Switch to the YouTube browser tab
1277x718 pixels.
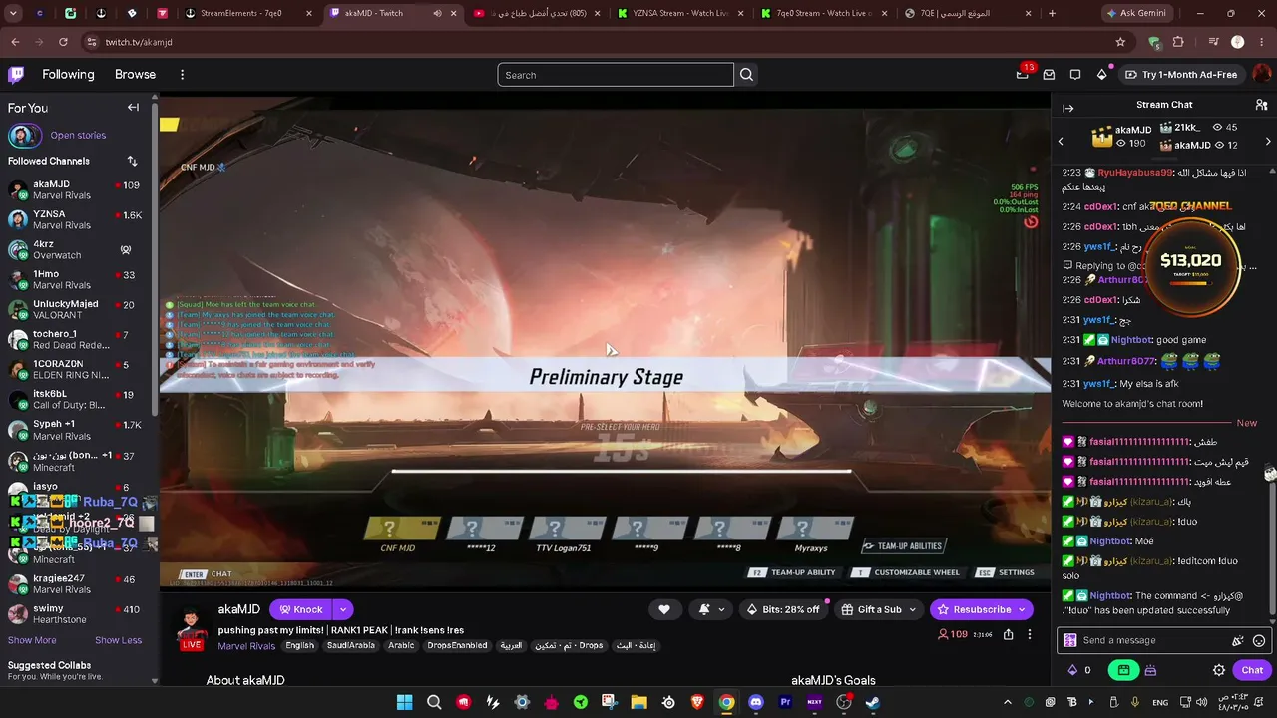click(536, 13)
